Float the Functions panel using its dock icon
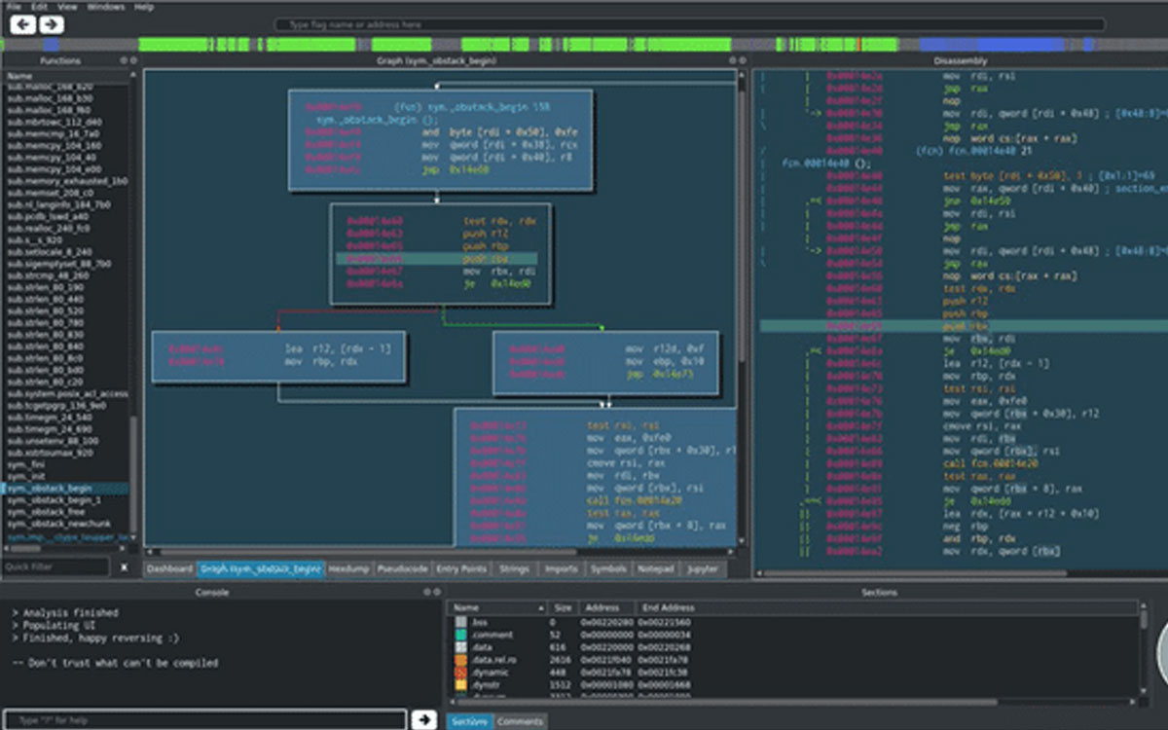 point(124,60)
